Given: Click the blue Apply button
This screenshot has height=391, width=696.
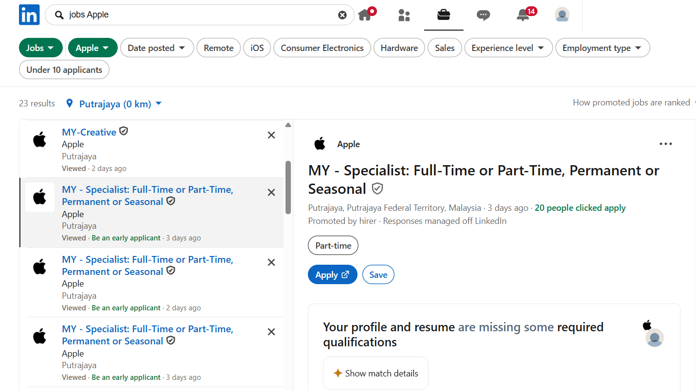Looking at the screenshot, I should coord(333,275).
